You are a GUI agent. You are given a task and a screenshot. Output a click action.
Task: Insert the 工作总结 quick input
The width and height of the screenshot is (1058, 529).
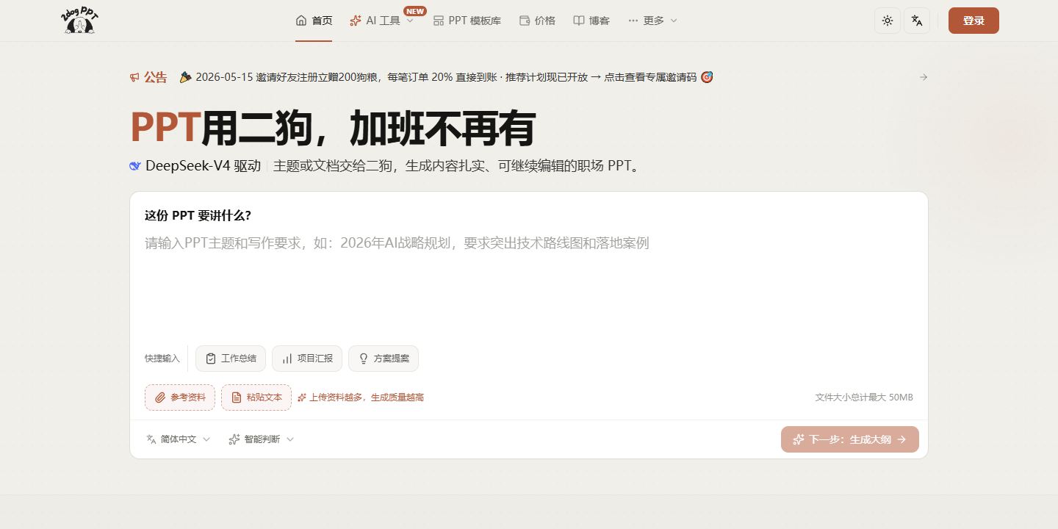coord(231,359)
